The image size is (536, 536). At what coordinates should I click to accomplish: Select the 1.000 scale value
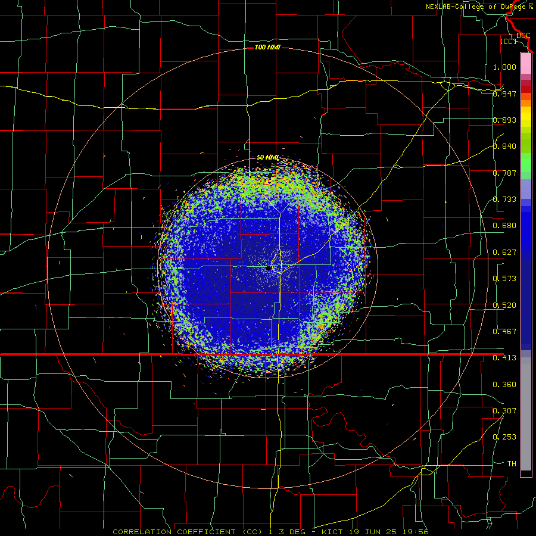504,67
